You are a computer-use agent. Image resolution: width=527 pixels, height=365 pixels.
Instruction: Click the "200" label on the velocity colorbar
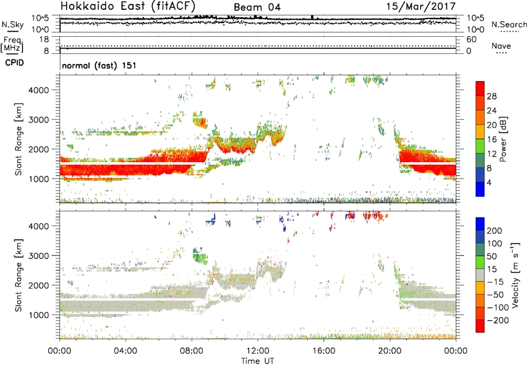click(x=495, y=231)
